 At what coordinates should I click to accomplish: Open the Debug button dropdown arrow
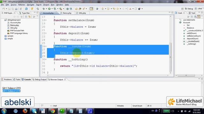[x=46, y=9]
